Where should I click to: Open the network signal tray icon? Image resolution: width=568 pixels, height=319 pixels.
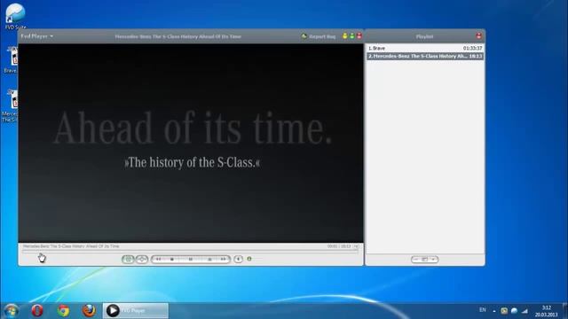pyautogui.click(x=525, y=311)
